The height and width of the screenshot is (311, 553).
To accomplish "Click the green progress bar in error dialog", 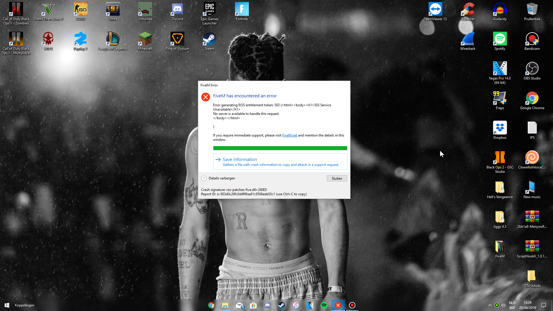I will (280, 148).
